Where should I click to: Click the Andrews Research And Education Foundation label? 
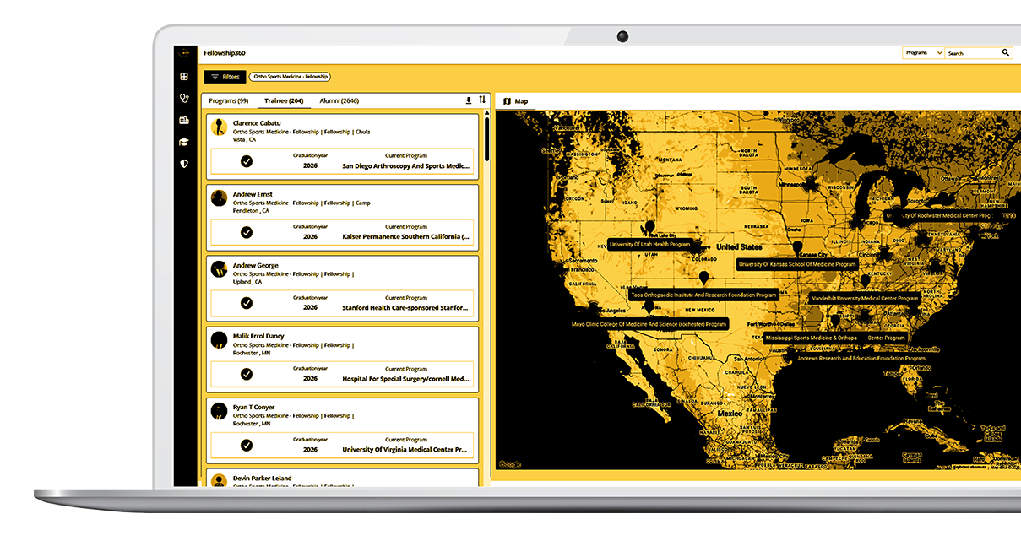860,358
